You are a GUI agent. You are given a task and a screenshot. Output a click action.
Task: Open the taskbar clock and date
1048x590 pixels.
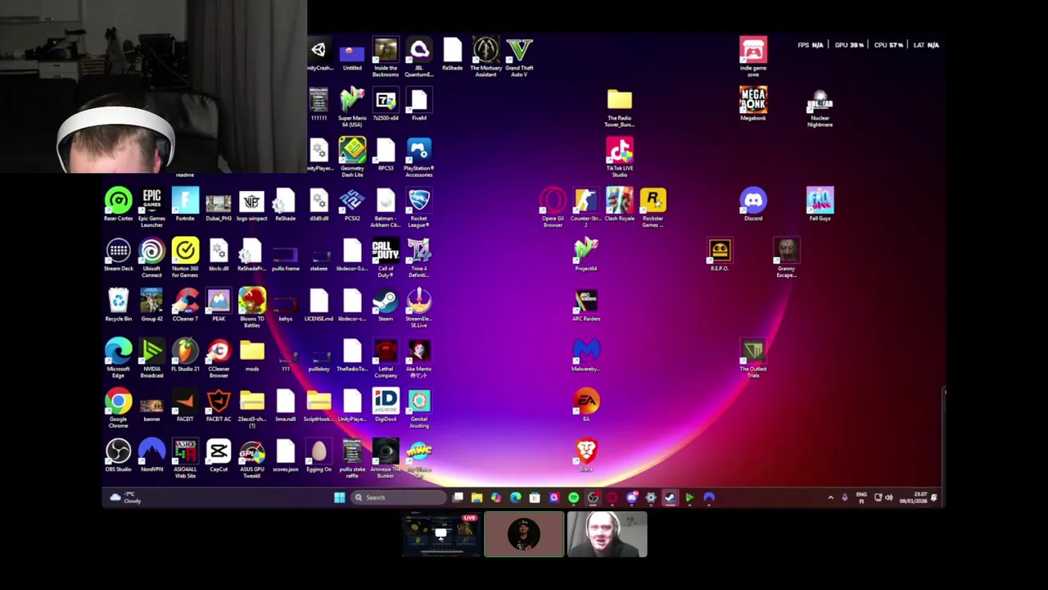tap(913, 497)
